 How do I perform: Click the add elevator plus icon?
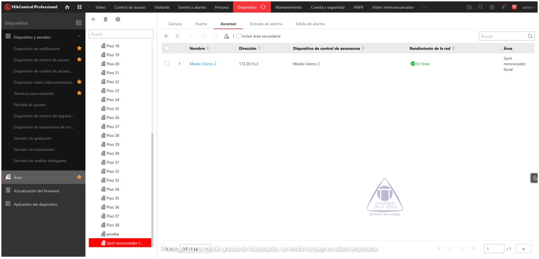(166, 36)
